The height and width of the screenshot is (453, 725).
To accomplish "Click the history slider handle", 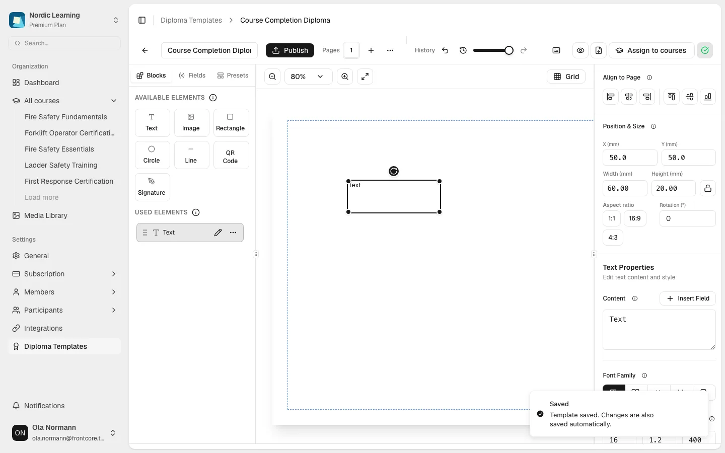I will pyautogui.click(x=509, y=50).
